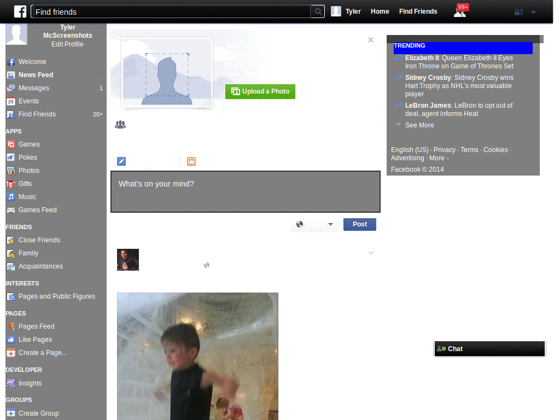Click the Gifts icon

click(x=11, y=184)
